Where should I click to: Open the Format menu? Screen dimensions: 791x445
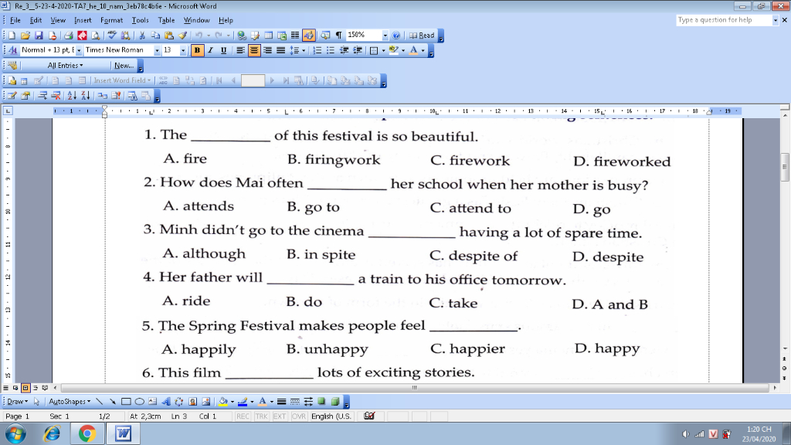pyautogui.click(x=111, y=20)
